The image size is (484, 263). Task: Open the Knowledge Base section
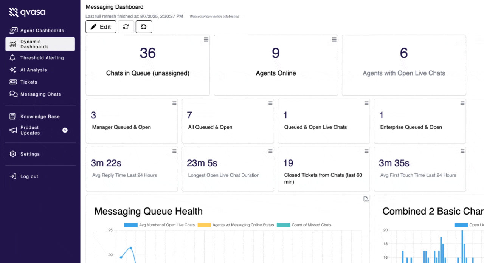click(13, 116)
